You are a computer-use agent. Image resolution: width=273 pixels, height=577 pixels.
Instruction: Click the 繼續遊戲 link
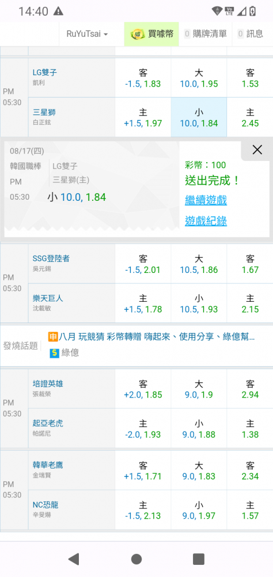[x=206, y=201]
